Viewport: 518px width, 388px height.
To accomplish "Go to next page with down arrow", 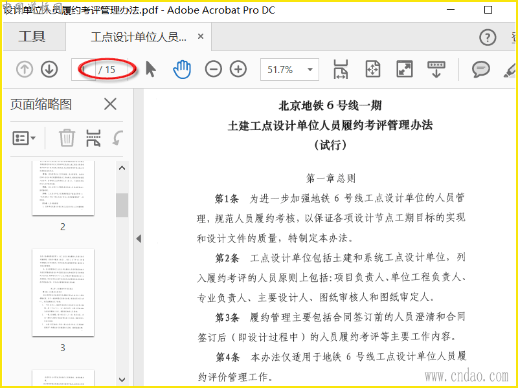I will [49, 69].
